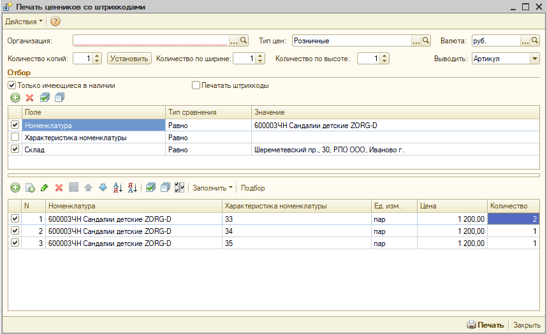Click inside the 'Организация' input field
This screenshot has width=547, height=334.
click(x=150, y=41)
